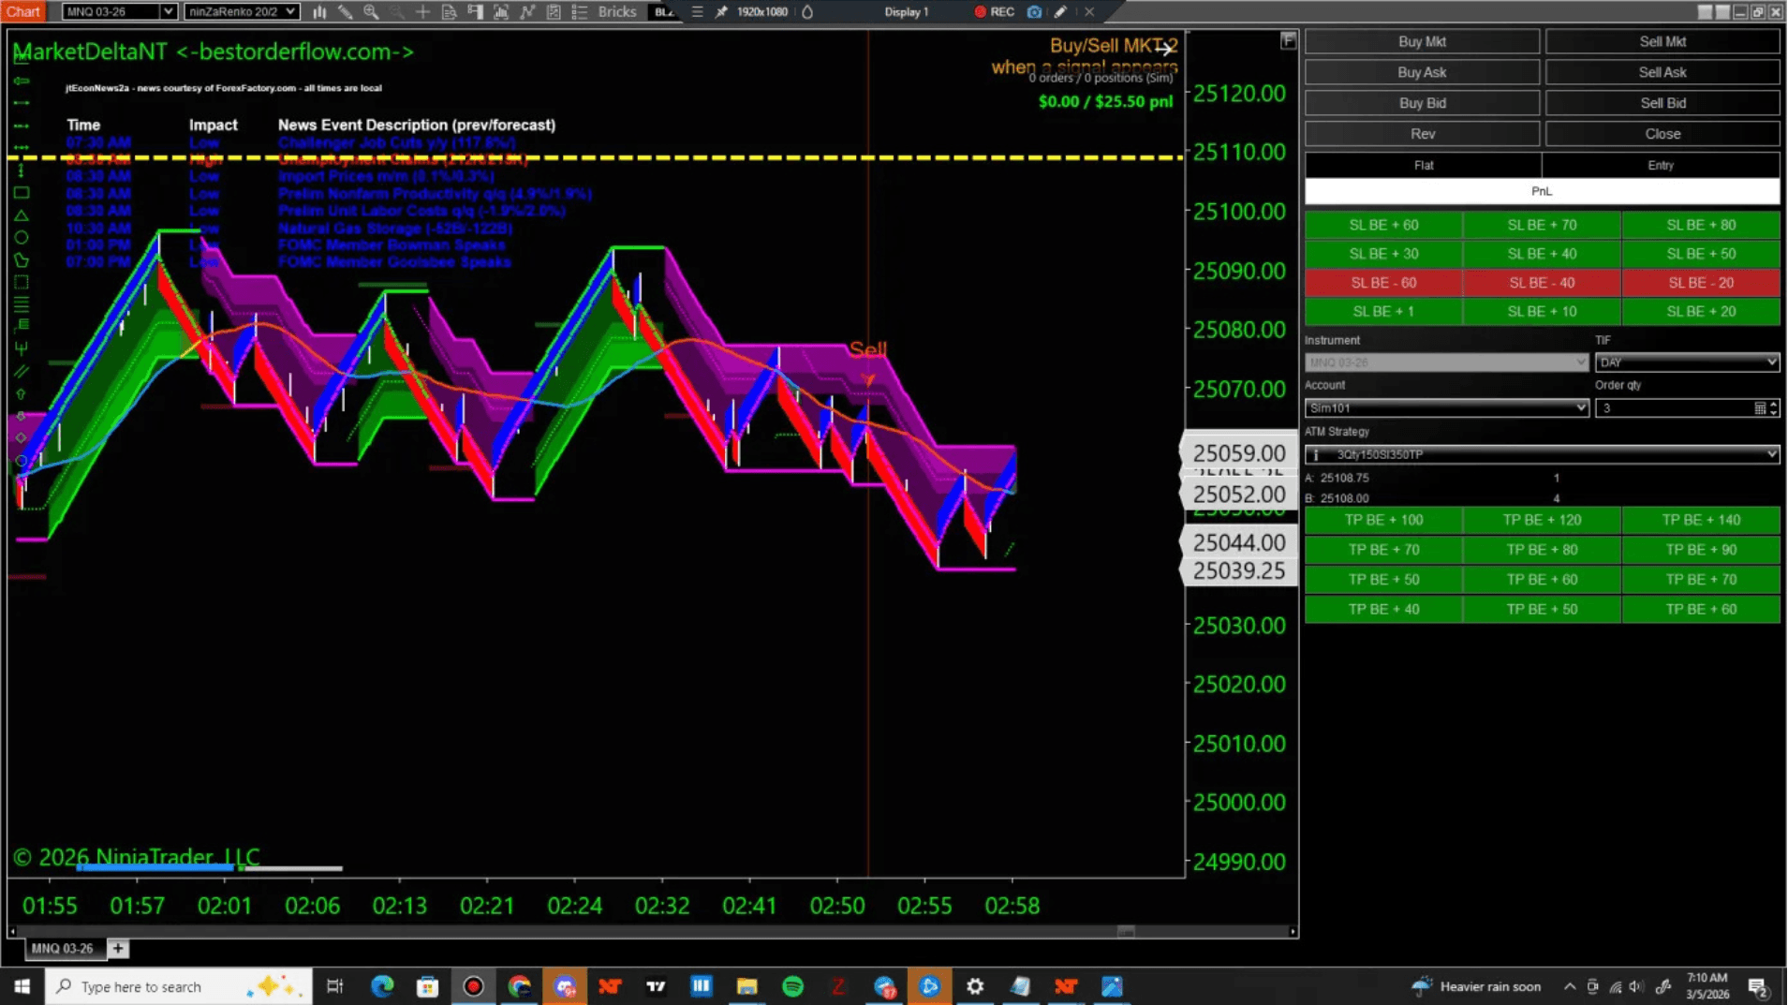
Task: Click the chart maximize box icon top-right
Action: (1288, 40)
